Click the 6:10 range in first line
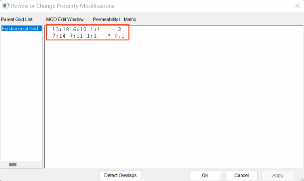The height and width of the screenshot is (181, 304). pyautogui.click(x=78, y=29)
